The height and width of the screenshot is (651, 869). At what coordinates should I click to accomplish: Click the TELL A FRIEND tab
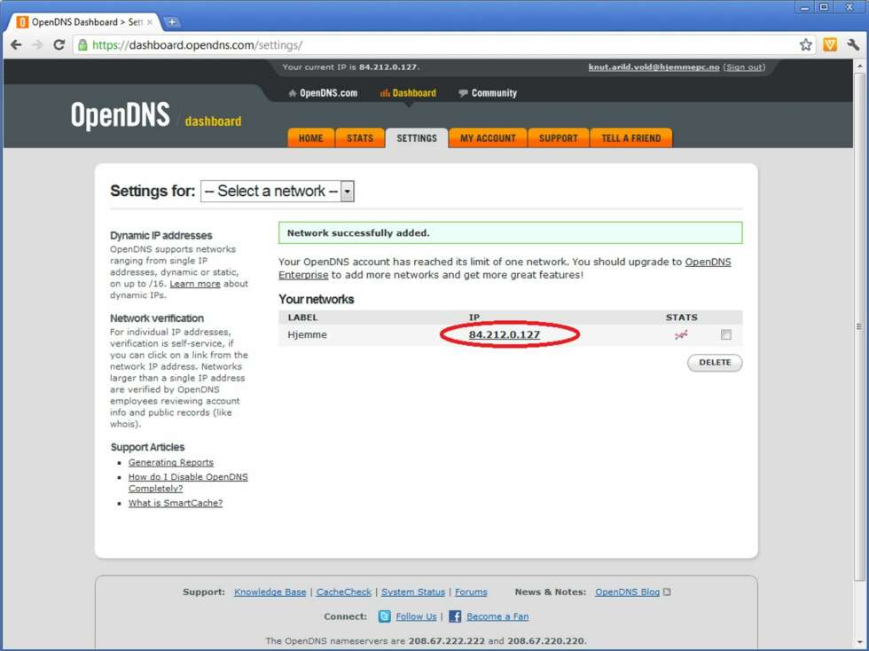pos(631,138)
